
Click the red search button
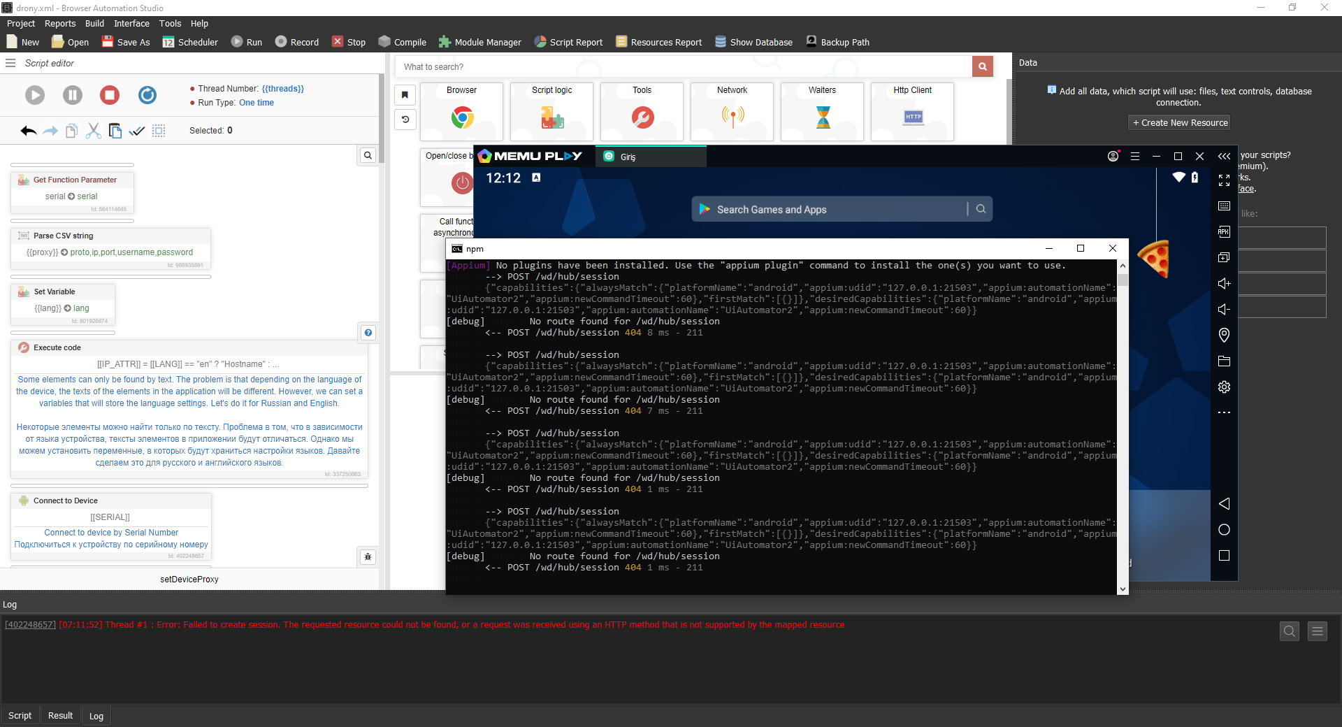(982, 67)
